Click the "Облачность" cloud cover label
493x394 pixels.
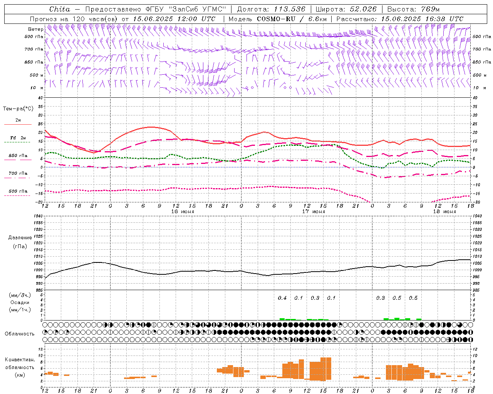(x=20, y=334)
